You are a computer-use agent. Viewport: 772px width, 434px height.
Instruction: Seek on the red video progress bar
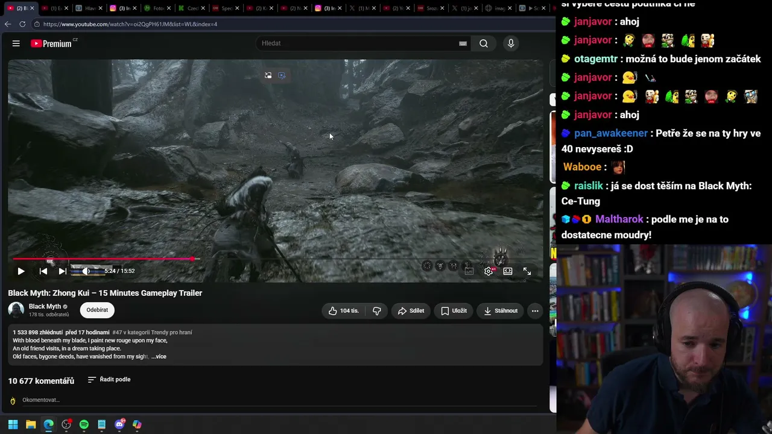(x=276, y=259)
